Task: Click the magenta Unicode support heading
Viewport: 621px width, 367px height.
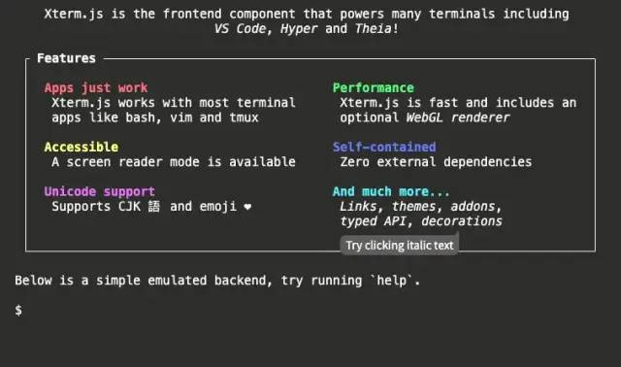Action: (x=99, y=192)
